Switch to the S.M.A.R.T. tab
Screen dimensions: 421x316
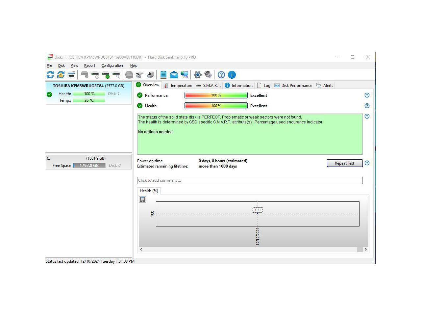click(209, 85)
